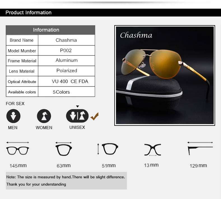Click the 145mm measurement
The width and height of the screenshot is (221, 199).
pyautogui.click(x=18, y=166)
